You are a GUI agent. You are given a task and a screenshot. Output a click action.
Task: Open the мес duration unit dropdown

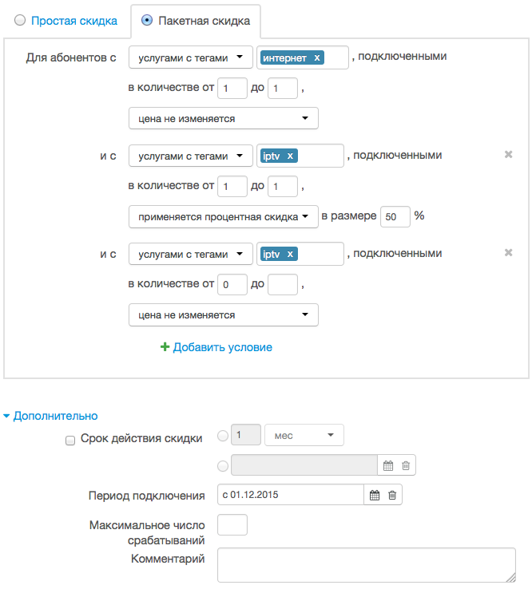click(304, 435)
